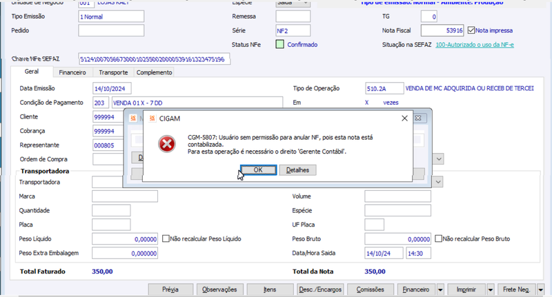Toggle the Nota impressa checkbox
Viewport: 552px width, 297px height.
[x=471, y=30]
